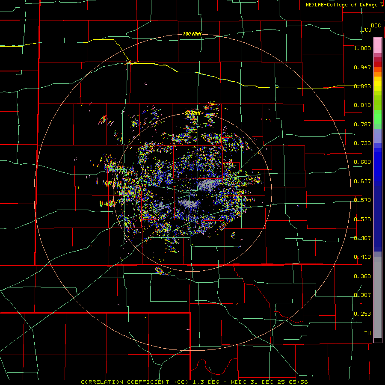Select the 0.680 scale value
Viewport: 385px width, 385px height.
(x=362, y=162)
